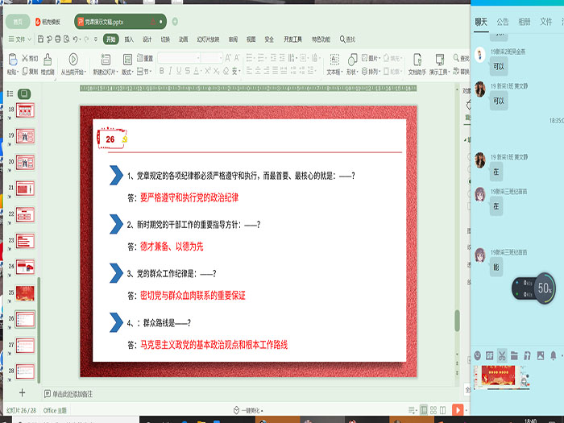
Task: Open emoji picker in chat toolbar
Action: [478, 355]
